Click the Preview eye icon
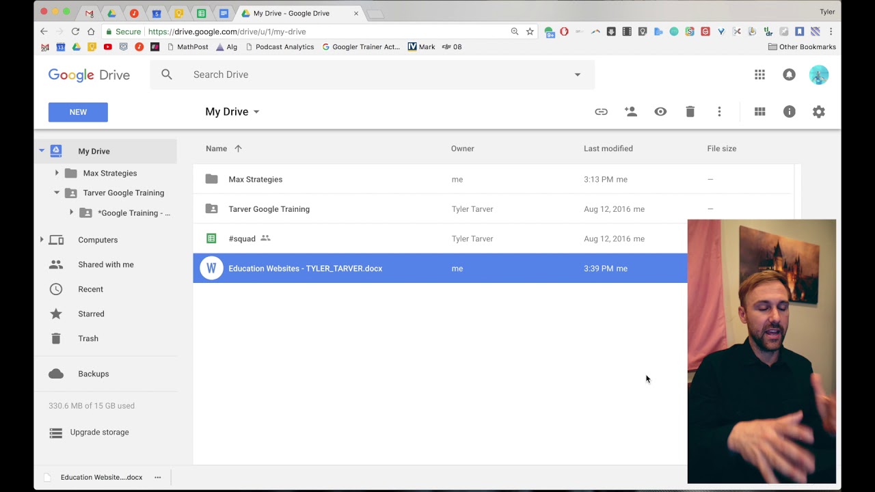 point(660,111)
